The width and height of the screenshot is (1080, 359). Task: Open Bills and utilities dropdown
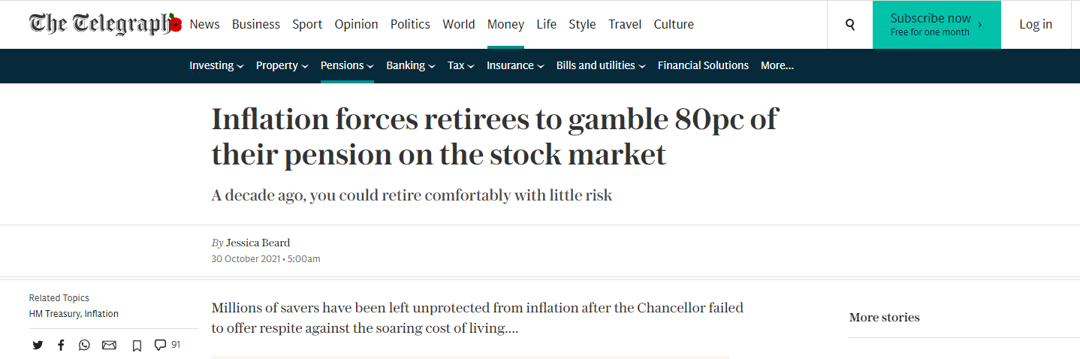[601, 65]
